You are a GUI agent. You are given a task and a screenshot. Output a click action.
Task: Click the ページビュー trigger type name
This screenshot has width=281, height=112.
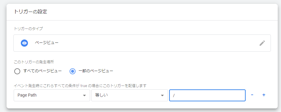pos(47,43)
